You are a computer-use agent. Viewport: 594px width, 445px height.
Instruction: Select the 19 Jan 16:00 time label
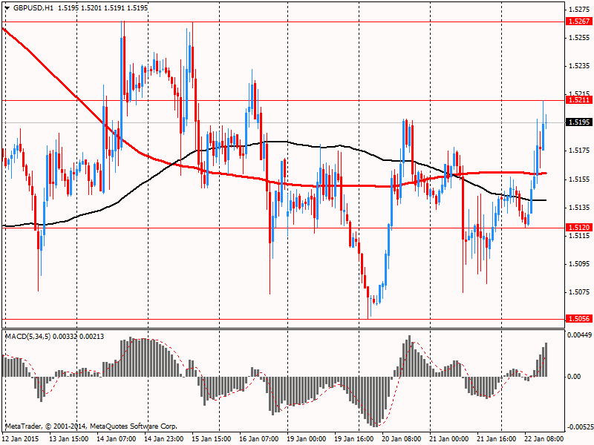(354, 439)
